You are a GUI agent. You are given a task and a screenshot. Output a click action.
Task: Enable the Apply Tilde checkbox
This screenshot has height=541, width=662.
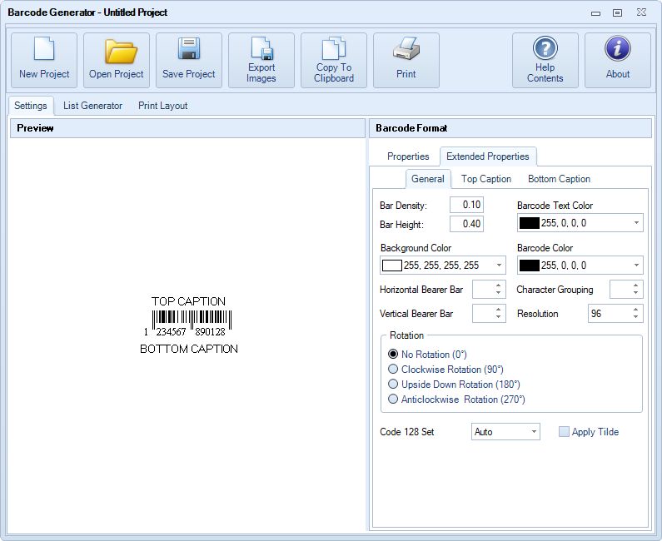[565, 432]
